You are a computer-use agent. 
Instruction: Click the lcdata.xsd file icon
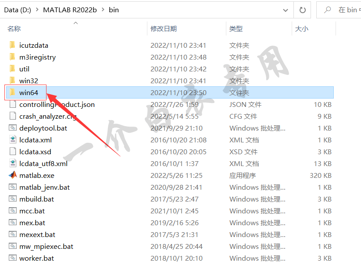coord(13,152)
